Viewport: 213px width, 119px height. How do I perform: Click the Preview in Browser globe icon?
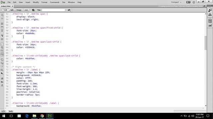pyautogui.click(x=33, y=10)
